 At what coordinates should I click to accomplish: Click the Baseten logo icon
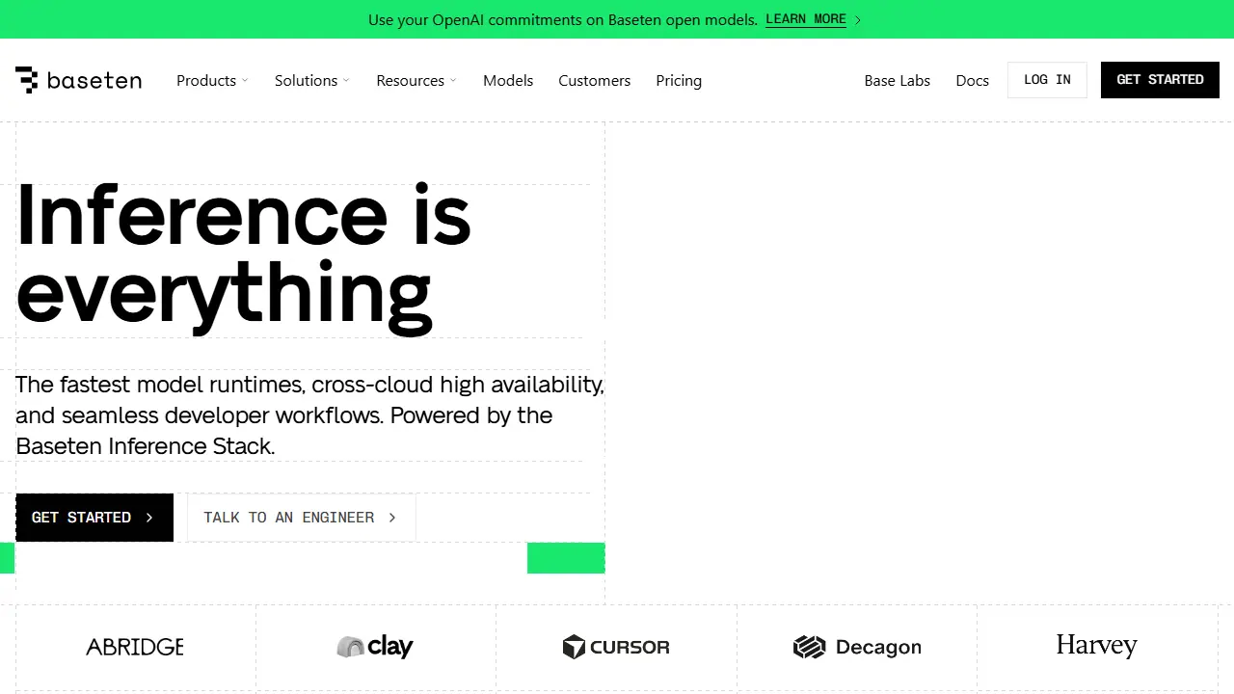(26, 80)
